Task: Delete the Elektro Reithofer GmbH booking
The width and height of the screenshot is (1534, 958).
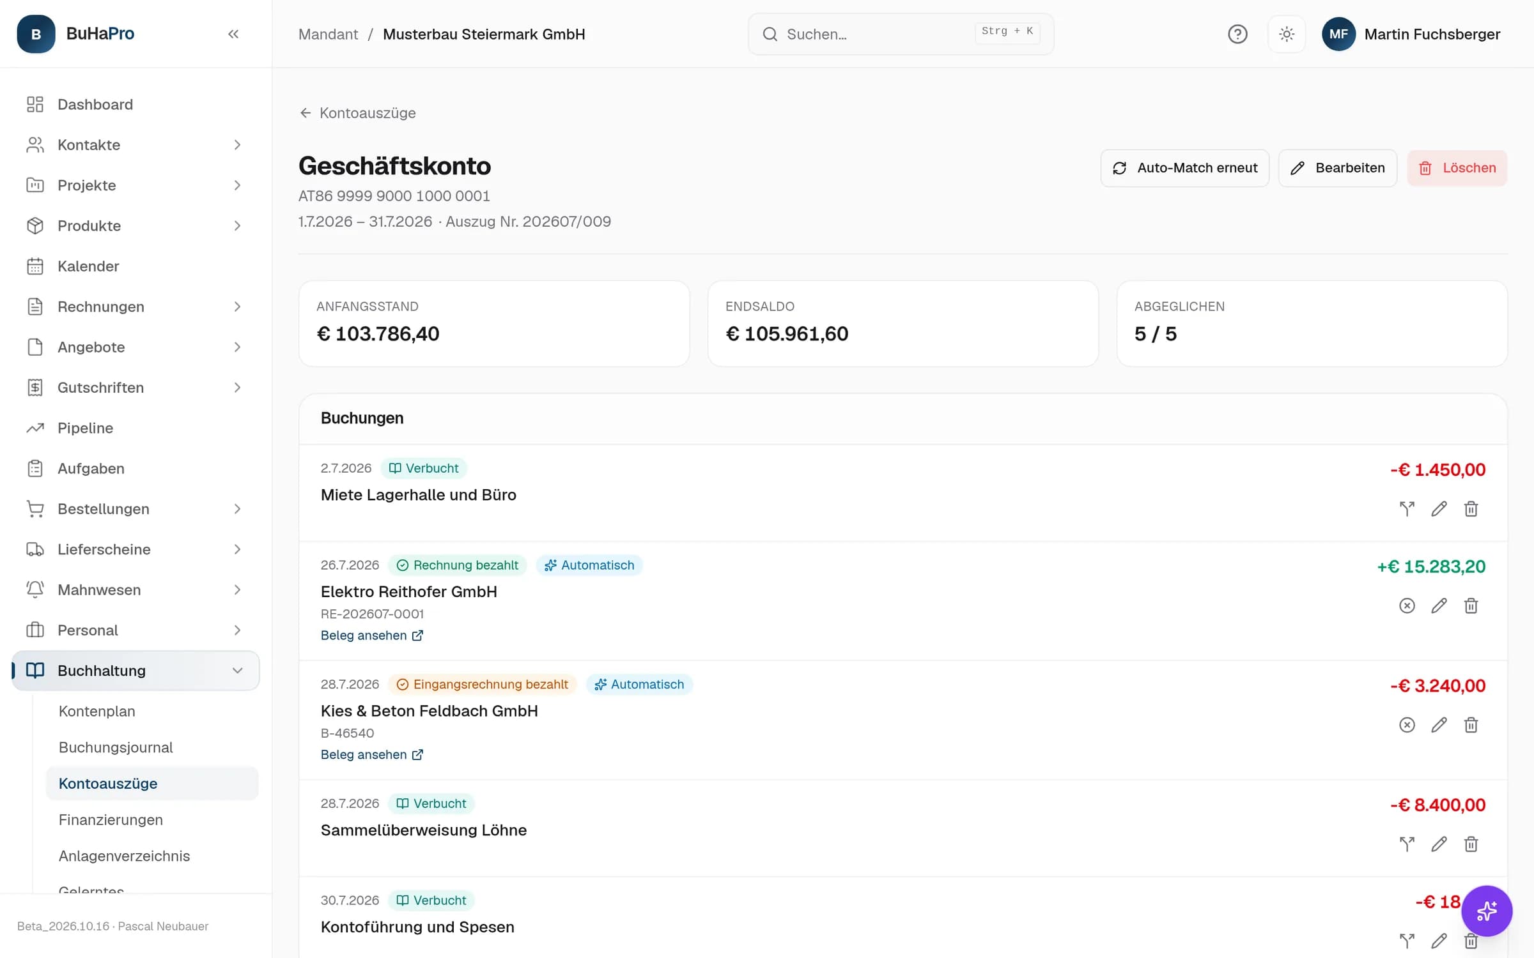Action: tap(1471, 605)
